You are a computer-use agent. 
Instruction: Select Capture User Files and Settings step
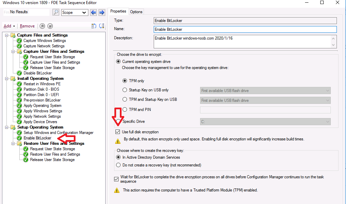coord(55,62)
